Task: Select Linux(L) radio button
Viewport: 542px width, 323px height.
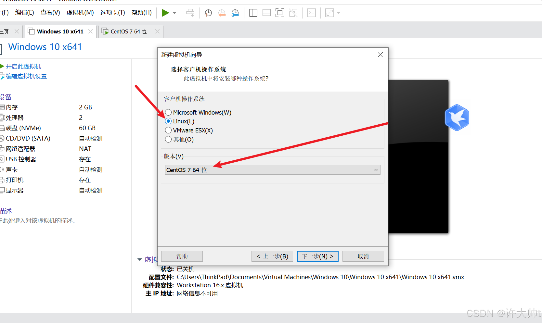Action: 168,121
